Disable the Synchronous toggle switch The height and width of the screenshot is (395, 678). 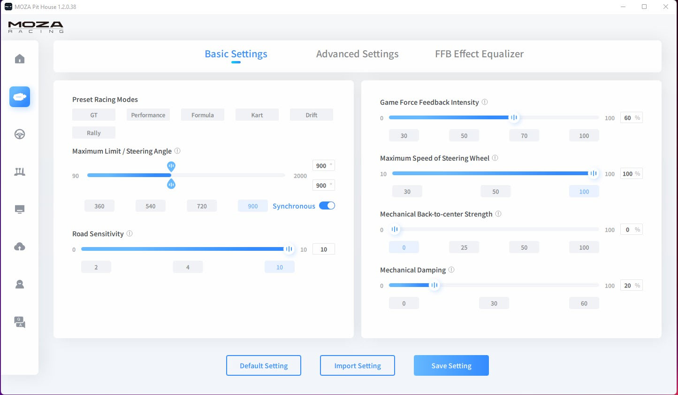click(x=327, y=206)
